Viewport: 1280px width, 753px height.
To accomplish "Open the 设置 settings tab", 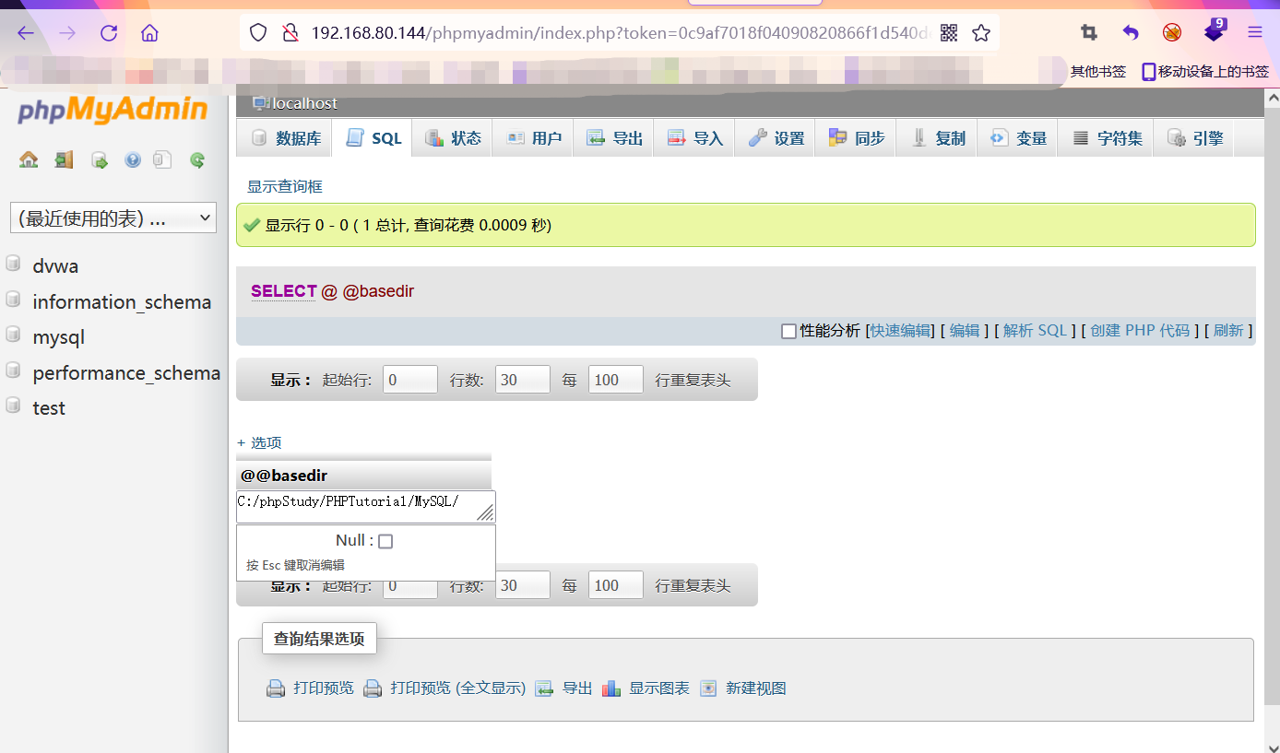I will tap(776, 138).
